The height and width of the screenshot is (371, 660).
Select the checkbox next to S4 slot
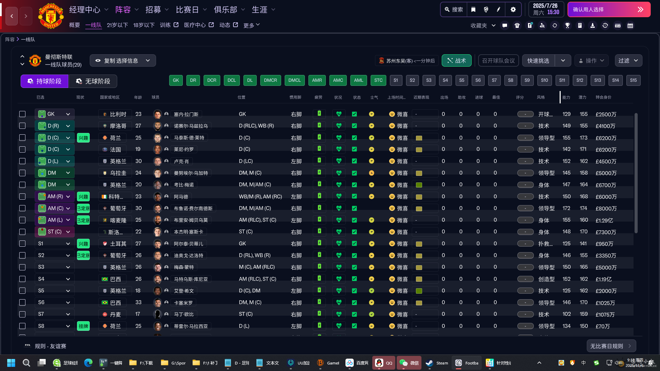(x=22, y=279)
